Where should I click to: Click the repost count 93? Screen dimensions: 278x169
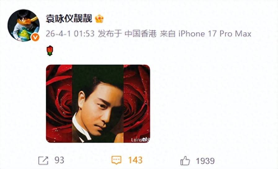(x=59, y=160)
